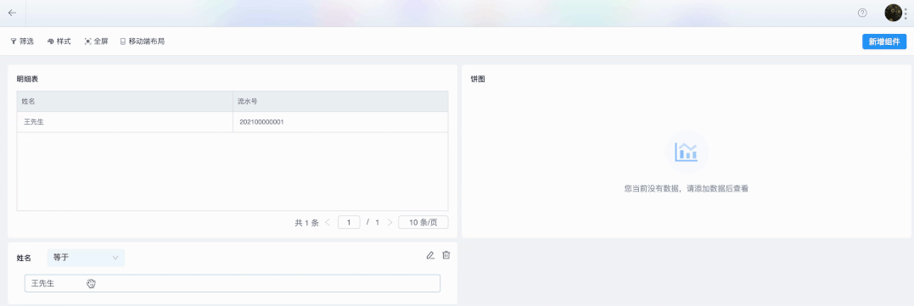The image size is (914, 306).
Task: Select the 202100000001 table cell
Action: (x=340, y=122)
